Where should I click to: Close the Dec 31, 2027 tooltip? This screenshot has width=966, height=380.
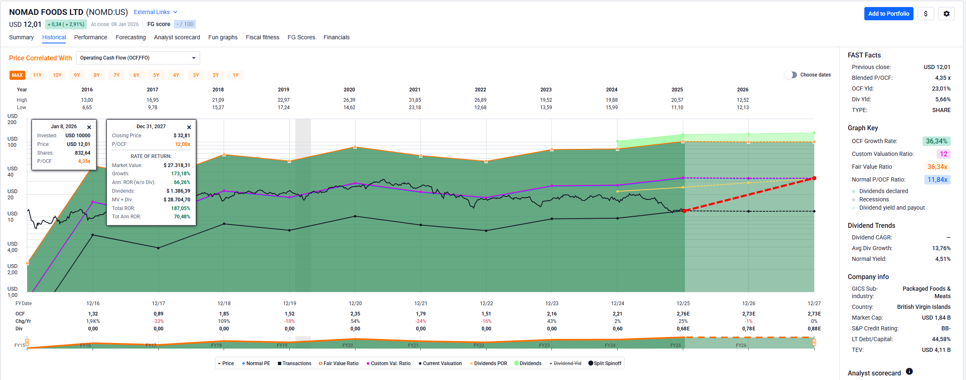[189, 127]
